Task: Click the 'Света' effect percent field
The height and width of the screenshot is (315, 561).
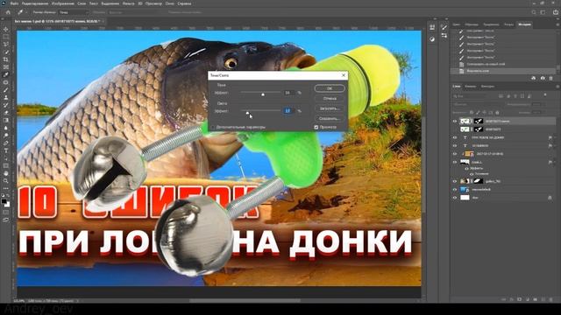Action: (x=288, y=111)
